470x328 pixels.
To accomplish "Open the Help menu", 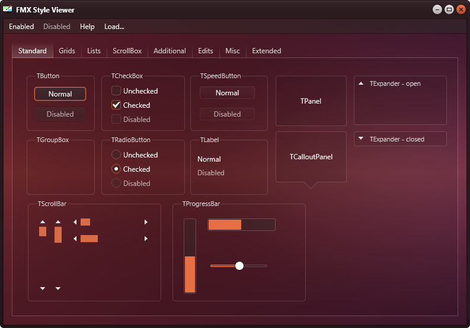I will click(x=87, y=27).
